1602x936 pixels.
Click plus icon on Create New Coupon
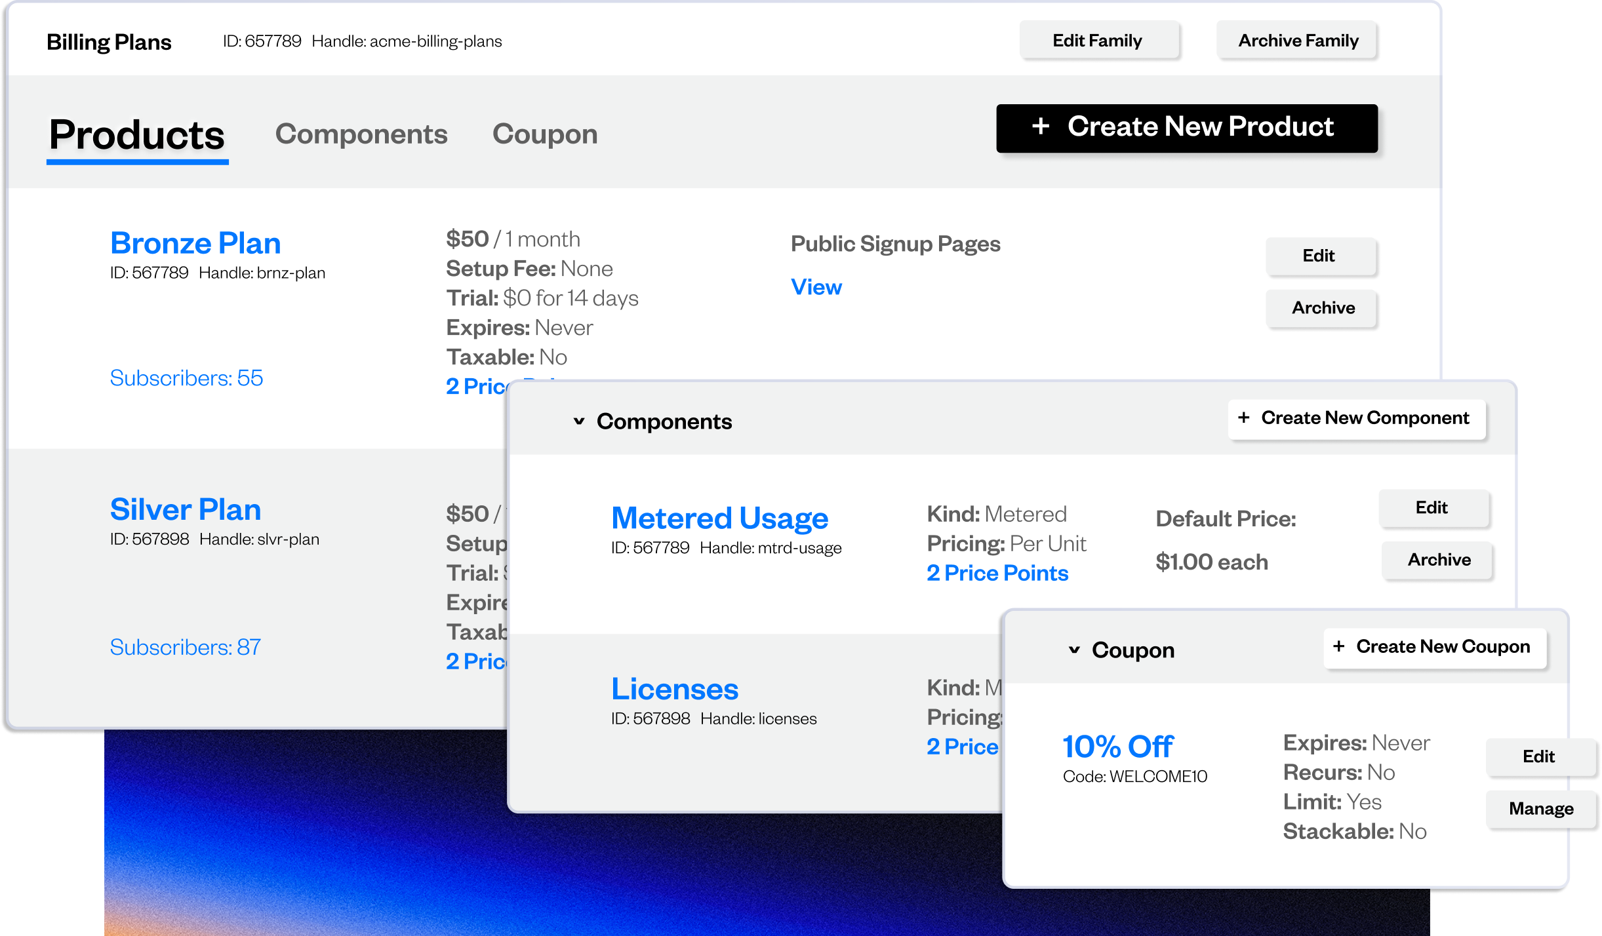(1339, 646)
